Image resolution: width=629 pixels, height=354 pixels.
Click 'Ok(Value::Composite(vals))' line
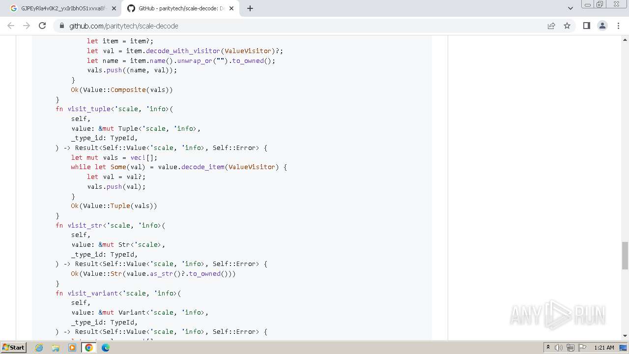click(122, 89)
